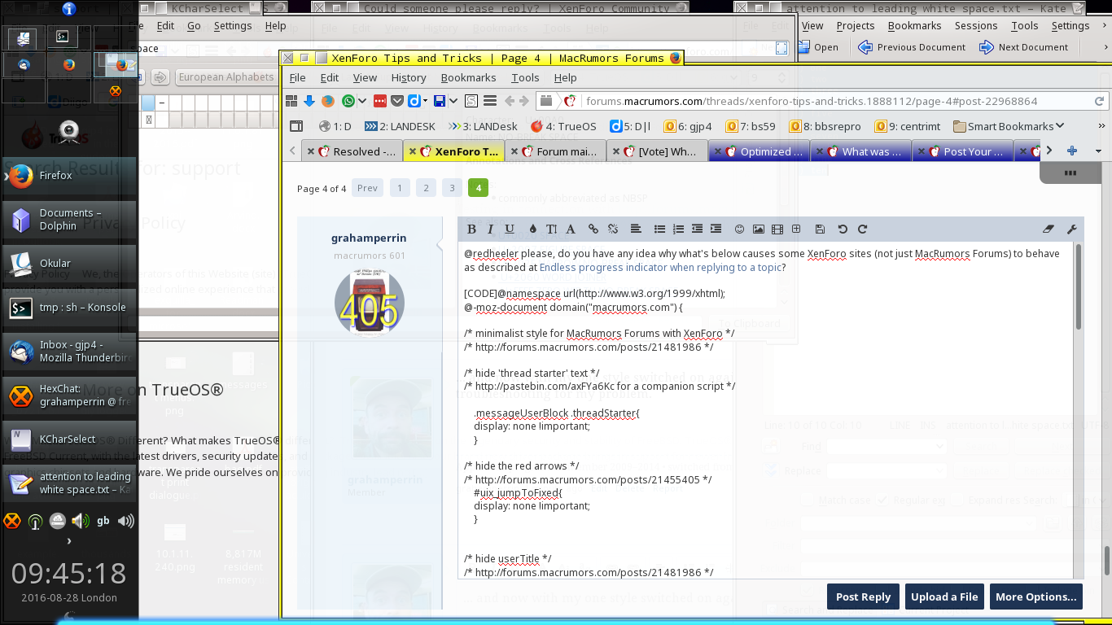Open the list-all-tabs dropdown
The height and width of the screenshot is (625, 1112).
(x=1098, y=151)
